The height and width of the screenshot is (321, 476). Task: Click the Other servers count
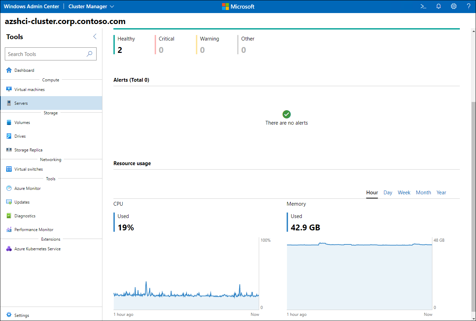[x=244, y=50]
